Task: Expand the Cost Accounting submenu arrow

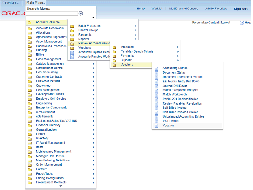Action: (94, 72)
